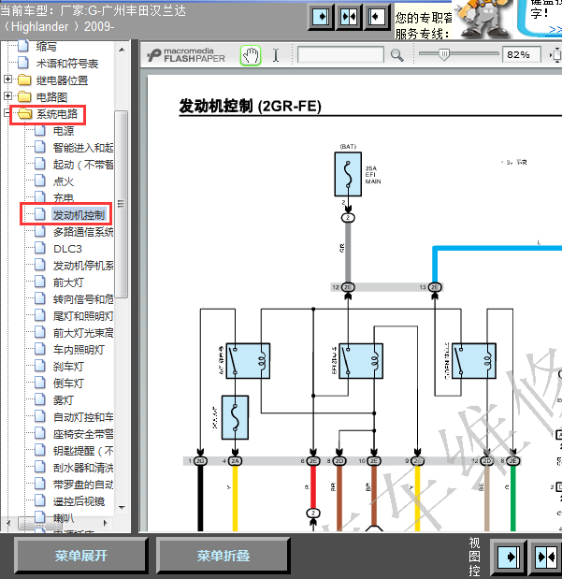Image resolution: width=562 pixels, height=579 pixels.
Task: Click the page icon beside 术语和符号表
Action: (23, 63)
